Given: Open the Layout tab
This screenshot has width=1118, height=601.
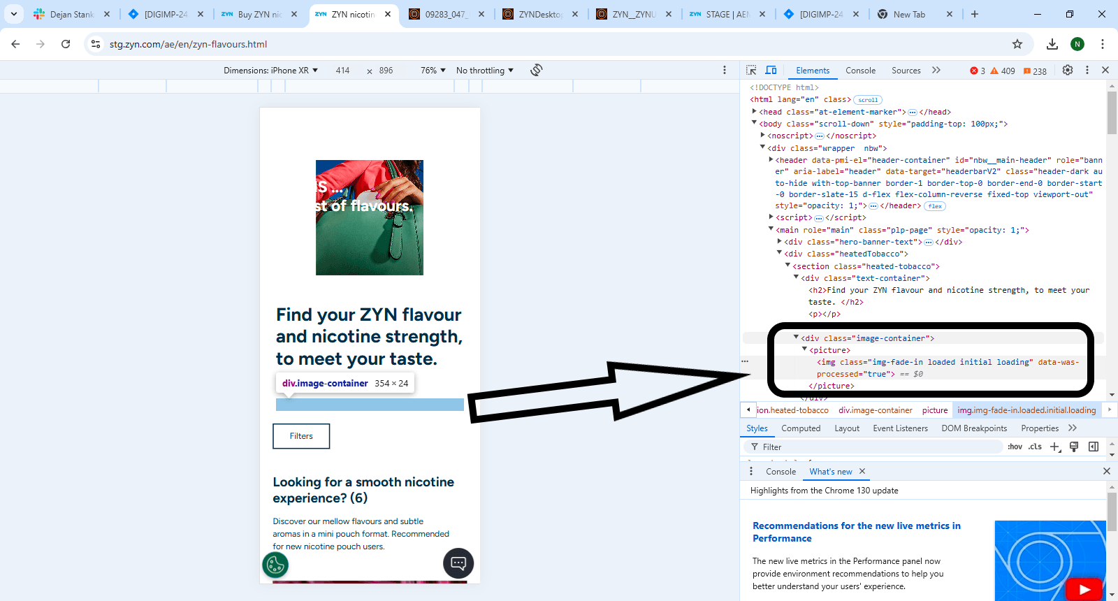Looking at the screenshot, I should tap(847, 428).
